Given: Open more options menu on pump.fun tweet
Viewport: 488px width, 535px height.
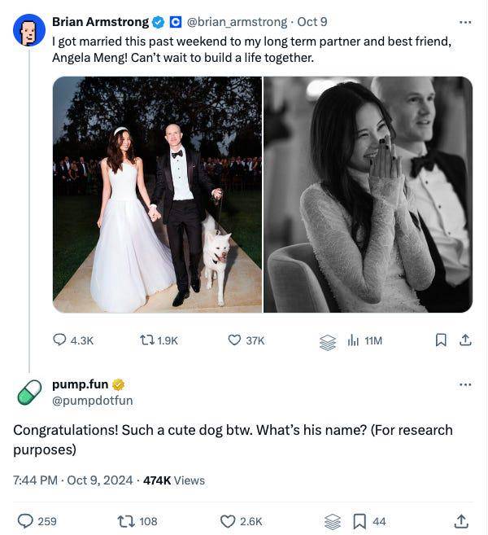Looking at the screenshot, I should click(x=465, y=384).
